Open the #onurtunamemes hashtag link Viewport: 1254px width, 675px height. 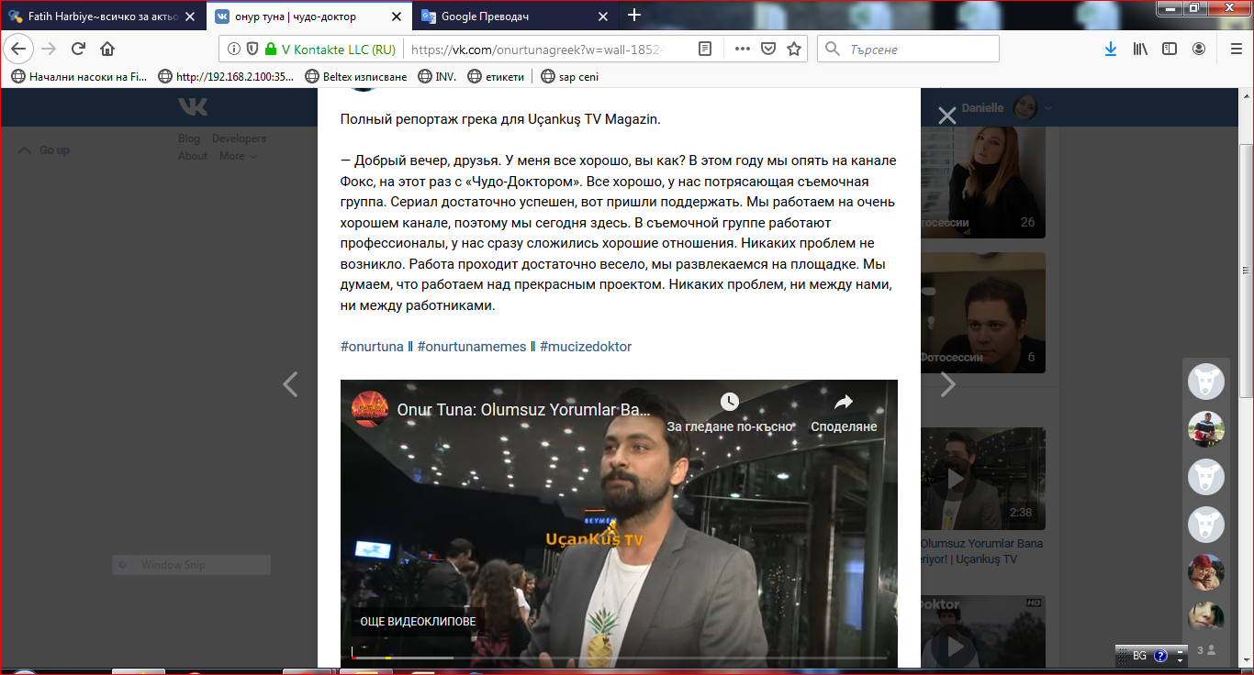coord(471,347)
